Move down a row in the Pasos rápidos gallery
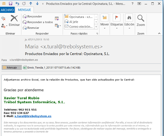The height and width of the screenshot is (136, 164). pyautogui.click(x=96, y=22)
